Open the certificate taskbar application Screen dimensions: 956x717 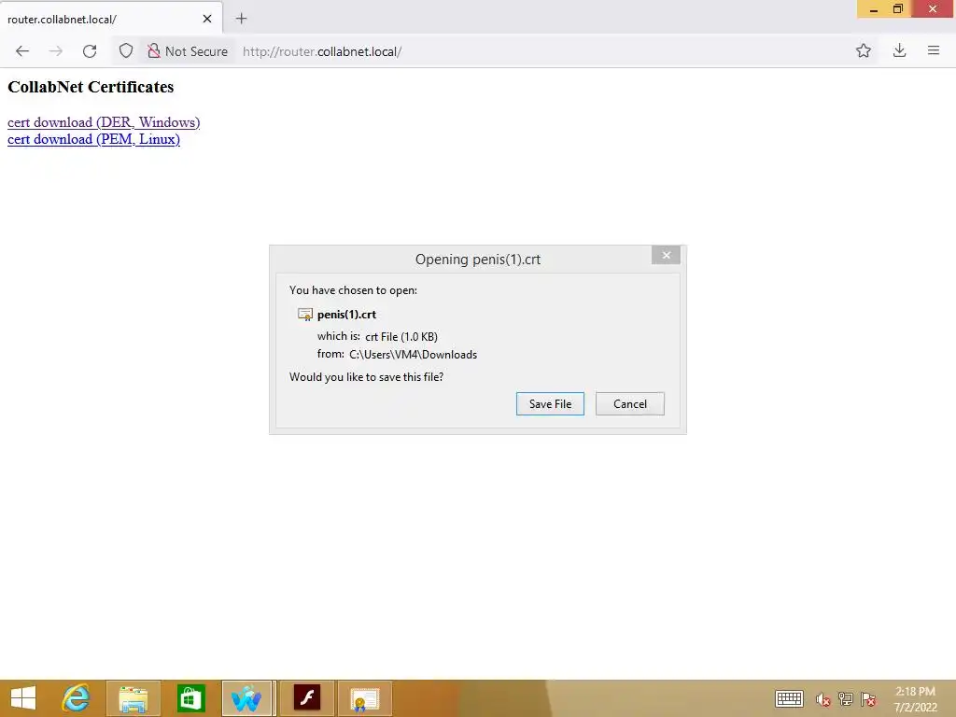coord(364,698)
